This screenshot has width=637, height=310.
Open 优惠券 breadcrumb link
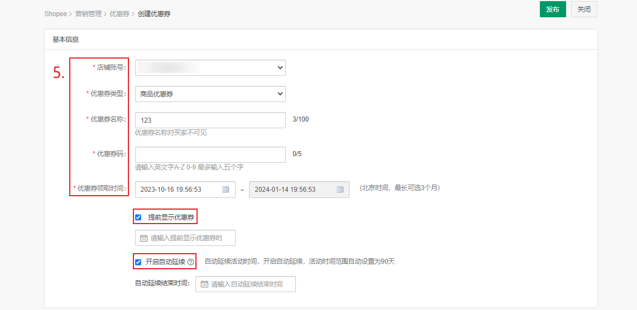coord(119,14)
